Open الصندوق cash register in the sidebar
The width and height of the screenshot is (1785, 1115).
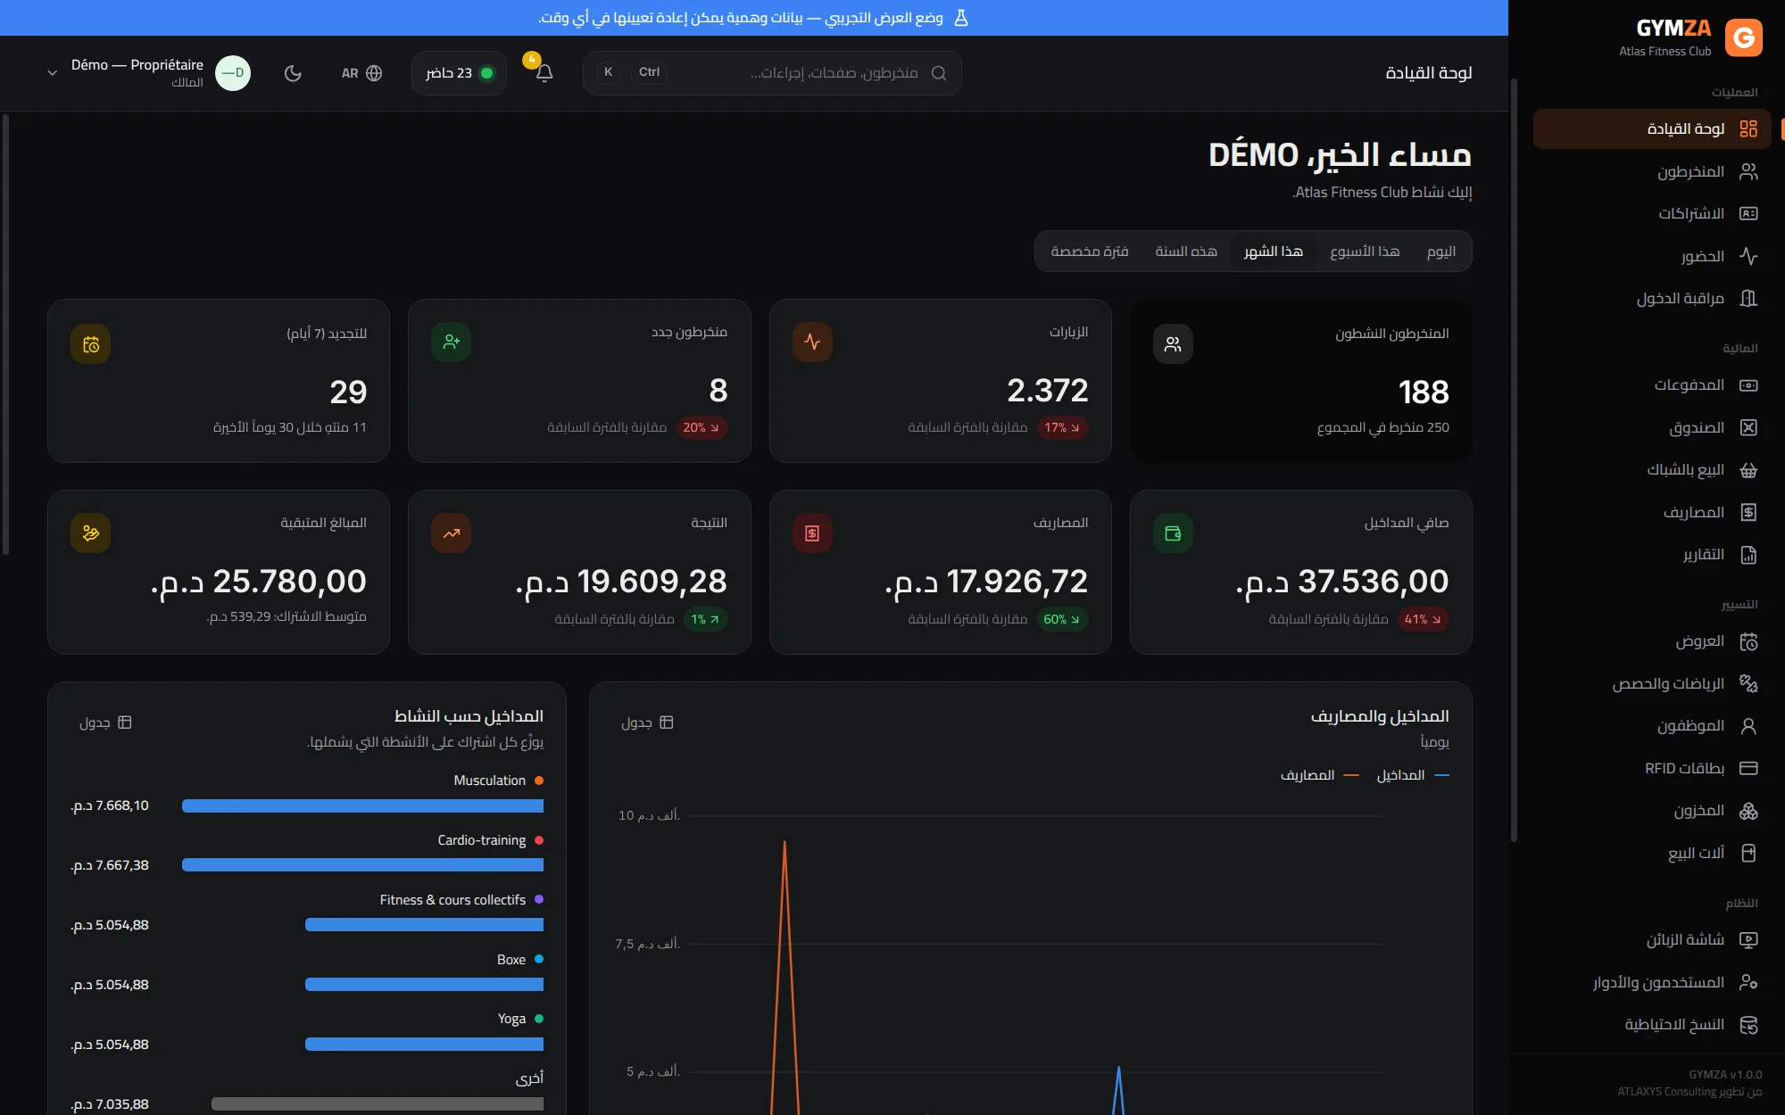click(x=1652, y=427)
